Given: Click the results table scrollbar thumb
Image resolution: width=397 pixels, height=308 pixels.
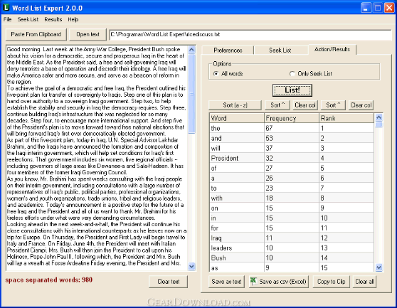Looking at the screenshot, I should 379,124.
